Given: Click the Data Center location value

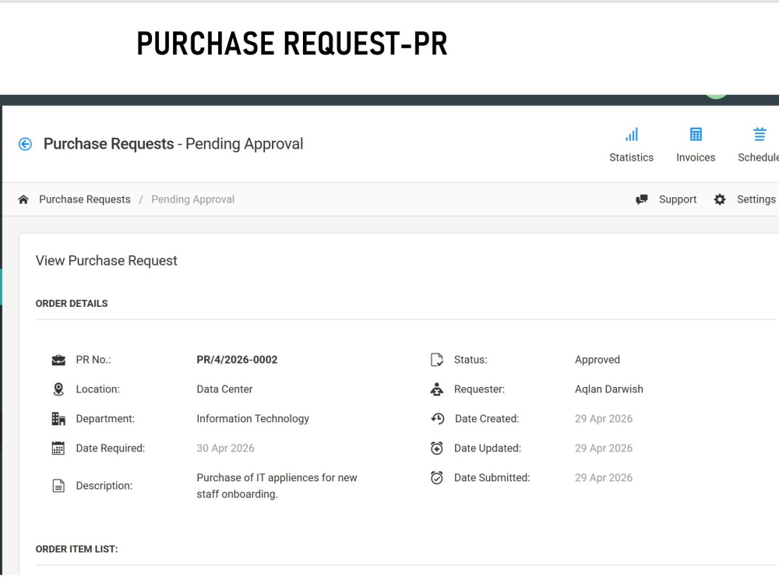Looking at the screenshot, I should [224, 389].
